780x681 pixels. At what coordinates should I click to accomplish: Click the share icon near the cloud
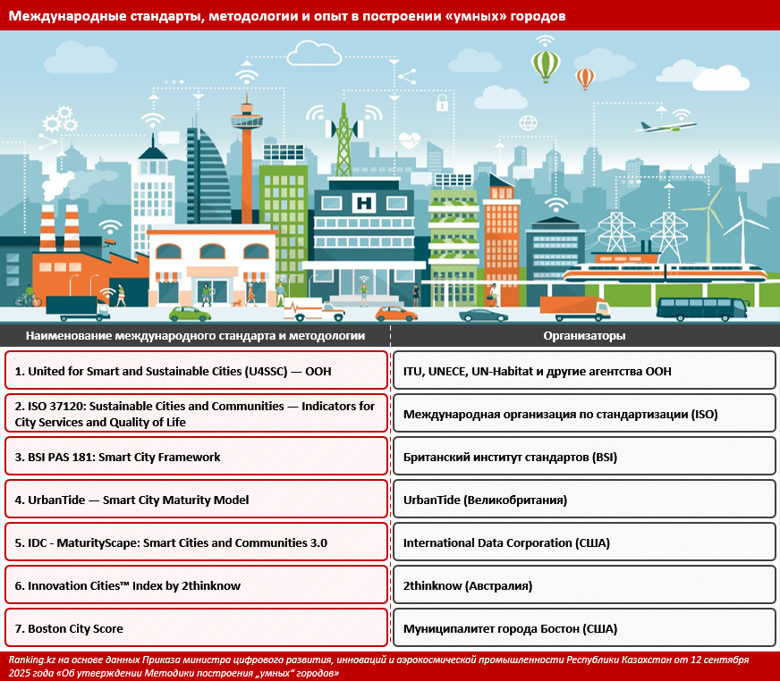click(407, 76)
